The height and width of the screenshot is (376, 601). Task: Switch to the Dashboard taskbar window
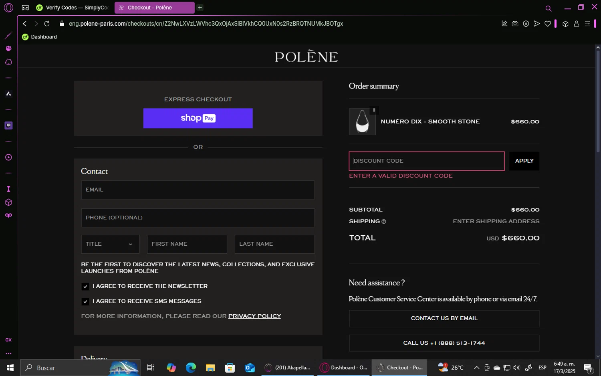pyautogui.click(x=344, y=368)
